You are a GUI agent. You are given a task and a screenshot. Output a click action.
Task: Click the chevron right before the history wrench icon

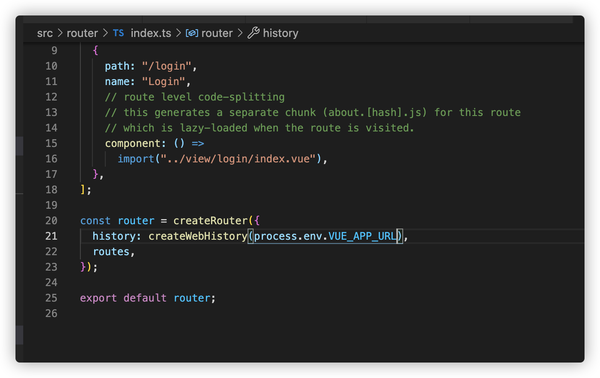[240, 33]
